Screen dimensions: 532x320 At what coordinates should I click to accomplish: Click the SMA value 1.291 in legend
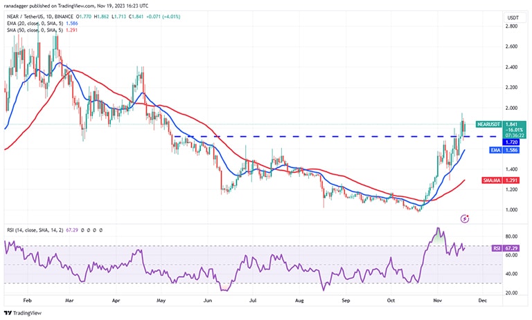[x=71, y=30]
